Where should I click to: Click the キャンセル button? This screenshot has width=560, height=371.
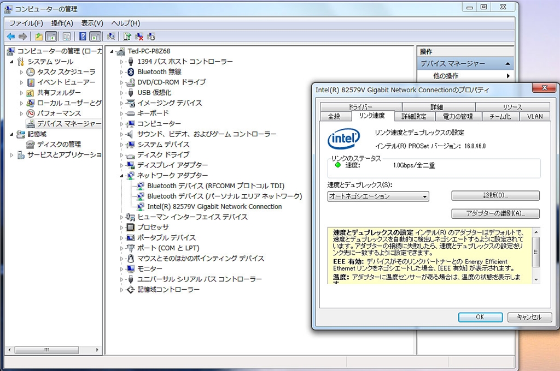[x=529, y=317]
